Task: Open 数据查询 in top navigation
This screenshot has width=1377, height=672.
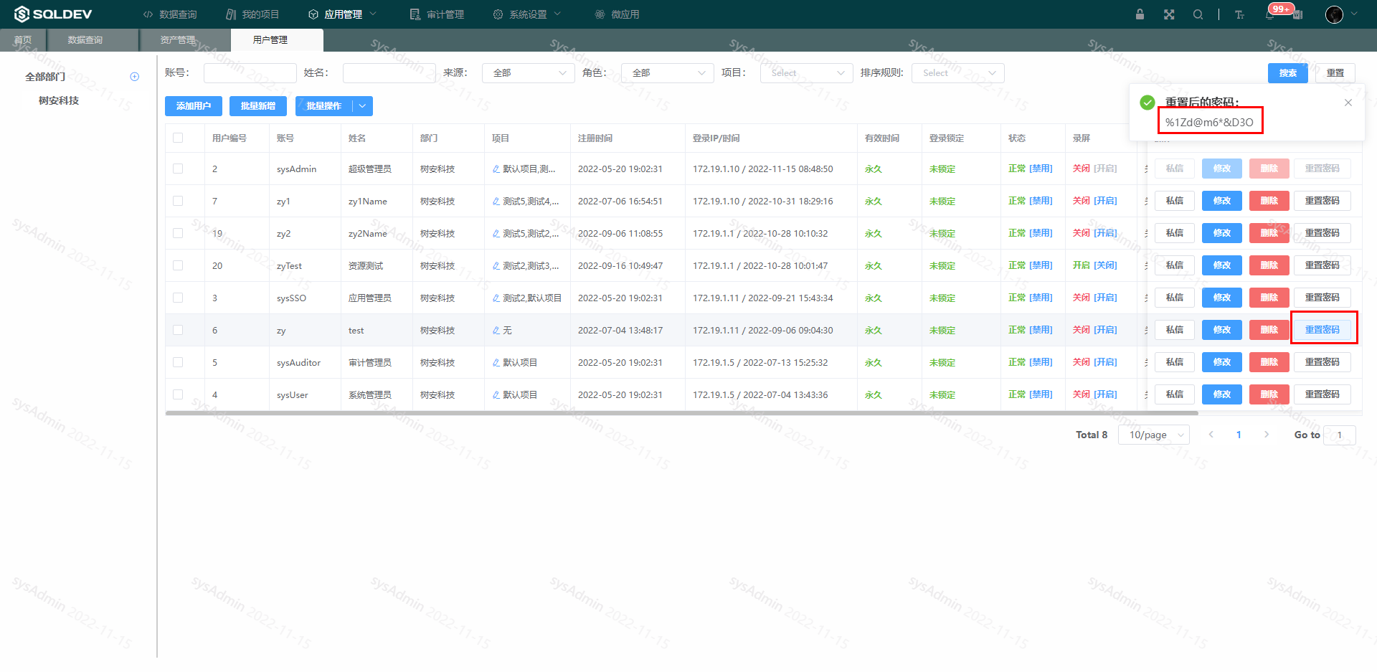Action: click(170, 14)
